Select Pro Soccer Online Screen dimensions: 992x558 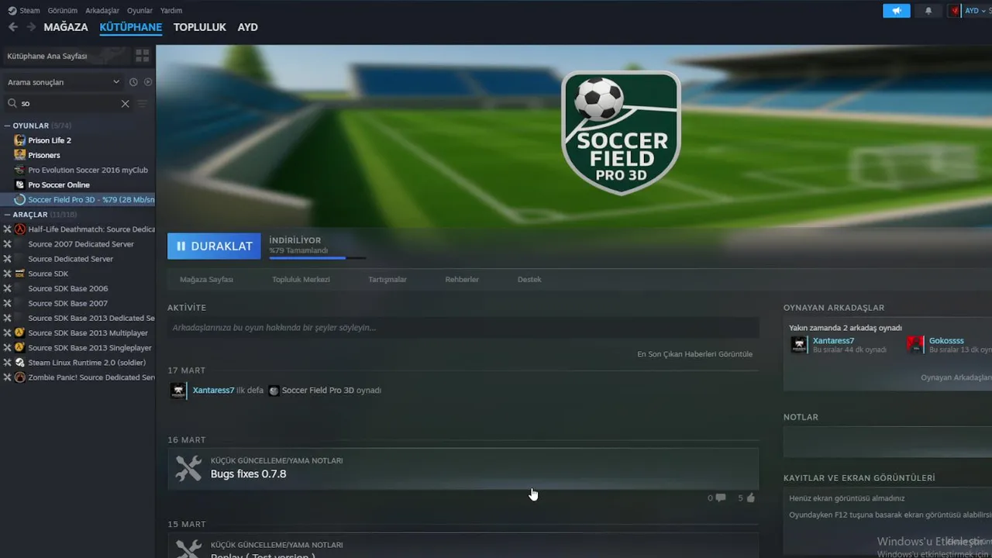[59, 184]
